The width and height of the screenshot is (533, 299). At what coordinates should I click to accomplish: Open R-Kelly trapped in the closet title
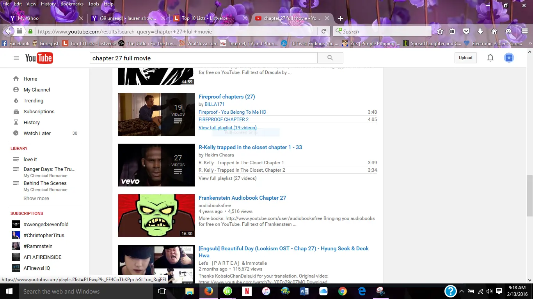click(x=250, y=147)
